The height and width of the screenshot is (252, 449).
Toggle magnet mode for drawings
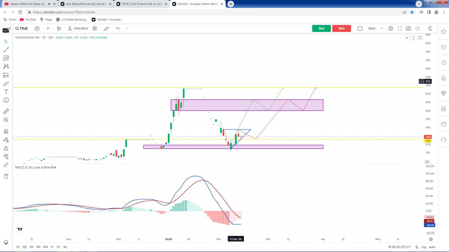6,131
